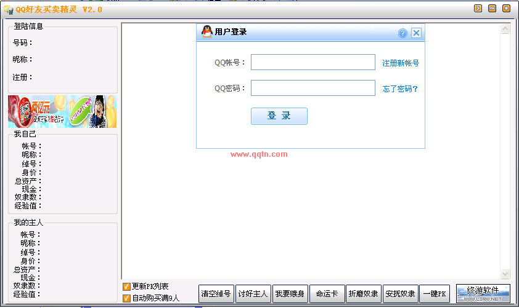Viewport: 519px width, 308px height.
Task: Click the scrollbar up arrow
Action: [x=505, y=29]
